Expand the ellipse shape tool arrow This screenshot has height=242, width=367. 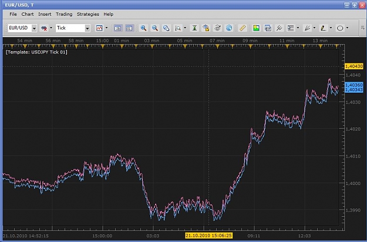(x=348, y=28)
